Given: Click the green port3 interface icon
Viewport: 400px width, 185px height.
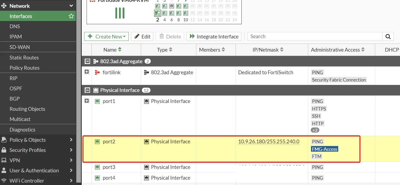Looking at the screenshot, I should [x=97, y=167].
